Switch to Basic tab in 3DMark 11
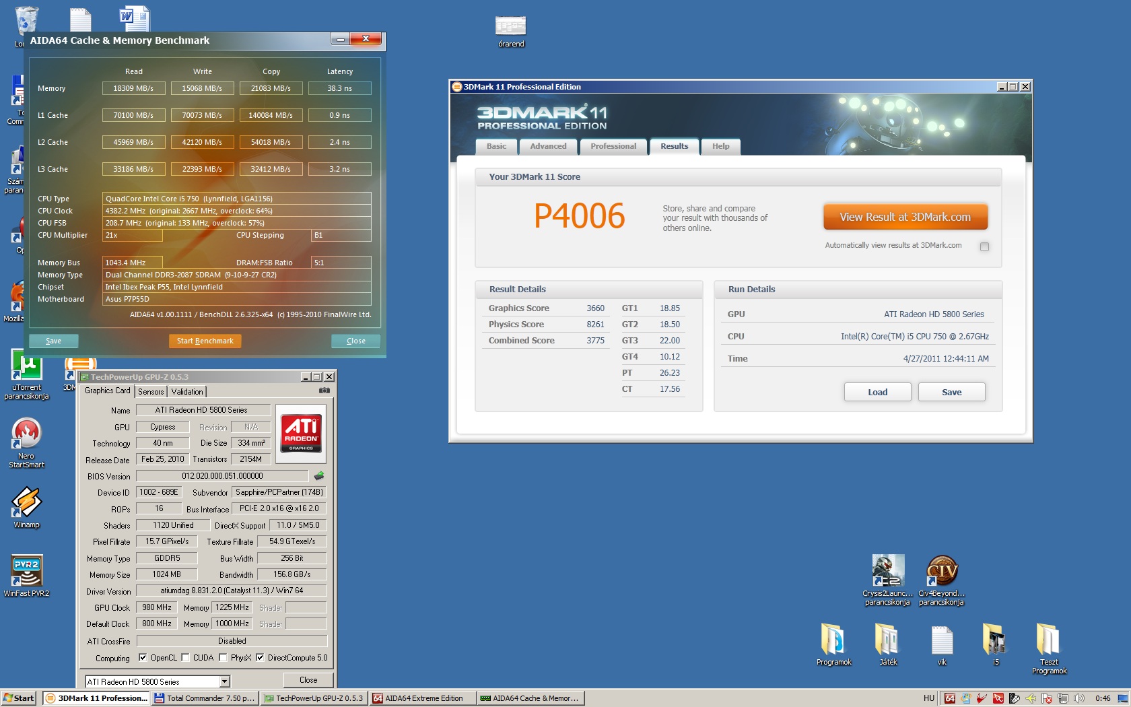The image size is (1131, 707). pyautogui.click(x=496, y=147)
